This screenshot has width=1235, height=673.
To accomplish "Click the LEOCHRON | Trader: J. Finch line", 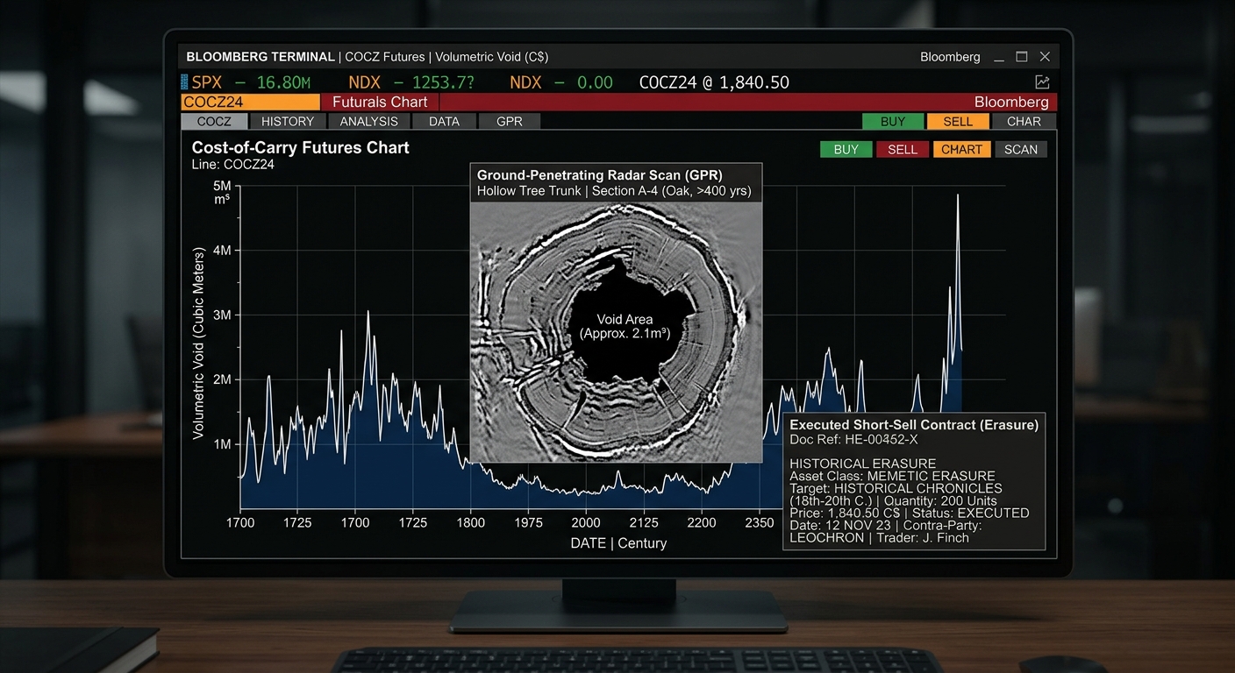I will click(x=880, y=537).
